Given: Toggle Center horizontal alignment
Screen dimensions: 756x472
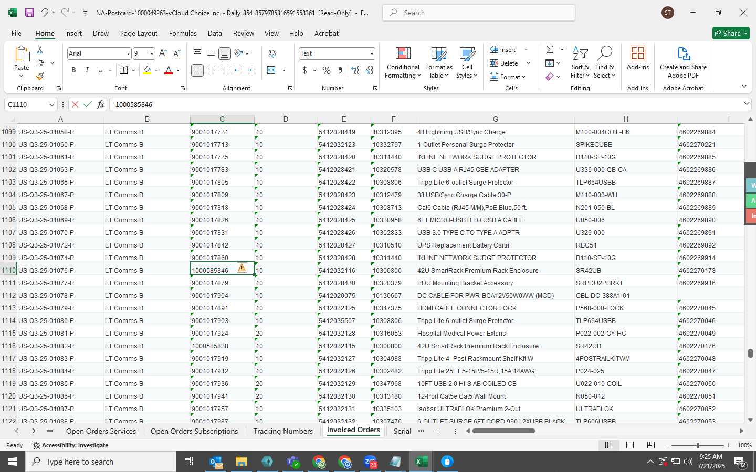Looking at the screenshot, I should pyautogui.click(x=211, y=70).
